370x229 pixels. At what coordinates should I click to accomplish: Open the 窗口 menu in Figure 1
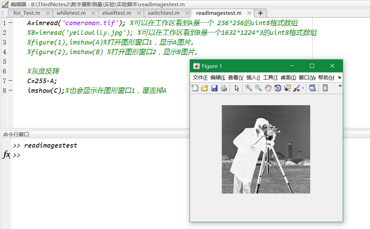tap(307, 78)
